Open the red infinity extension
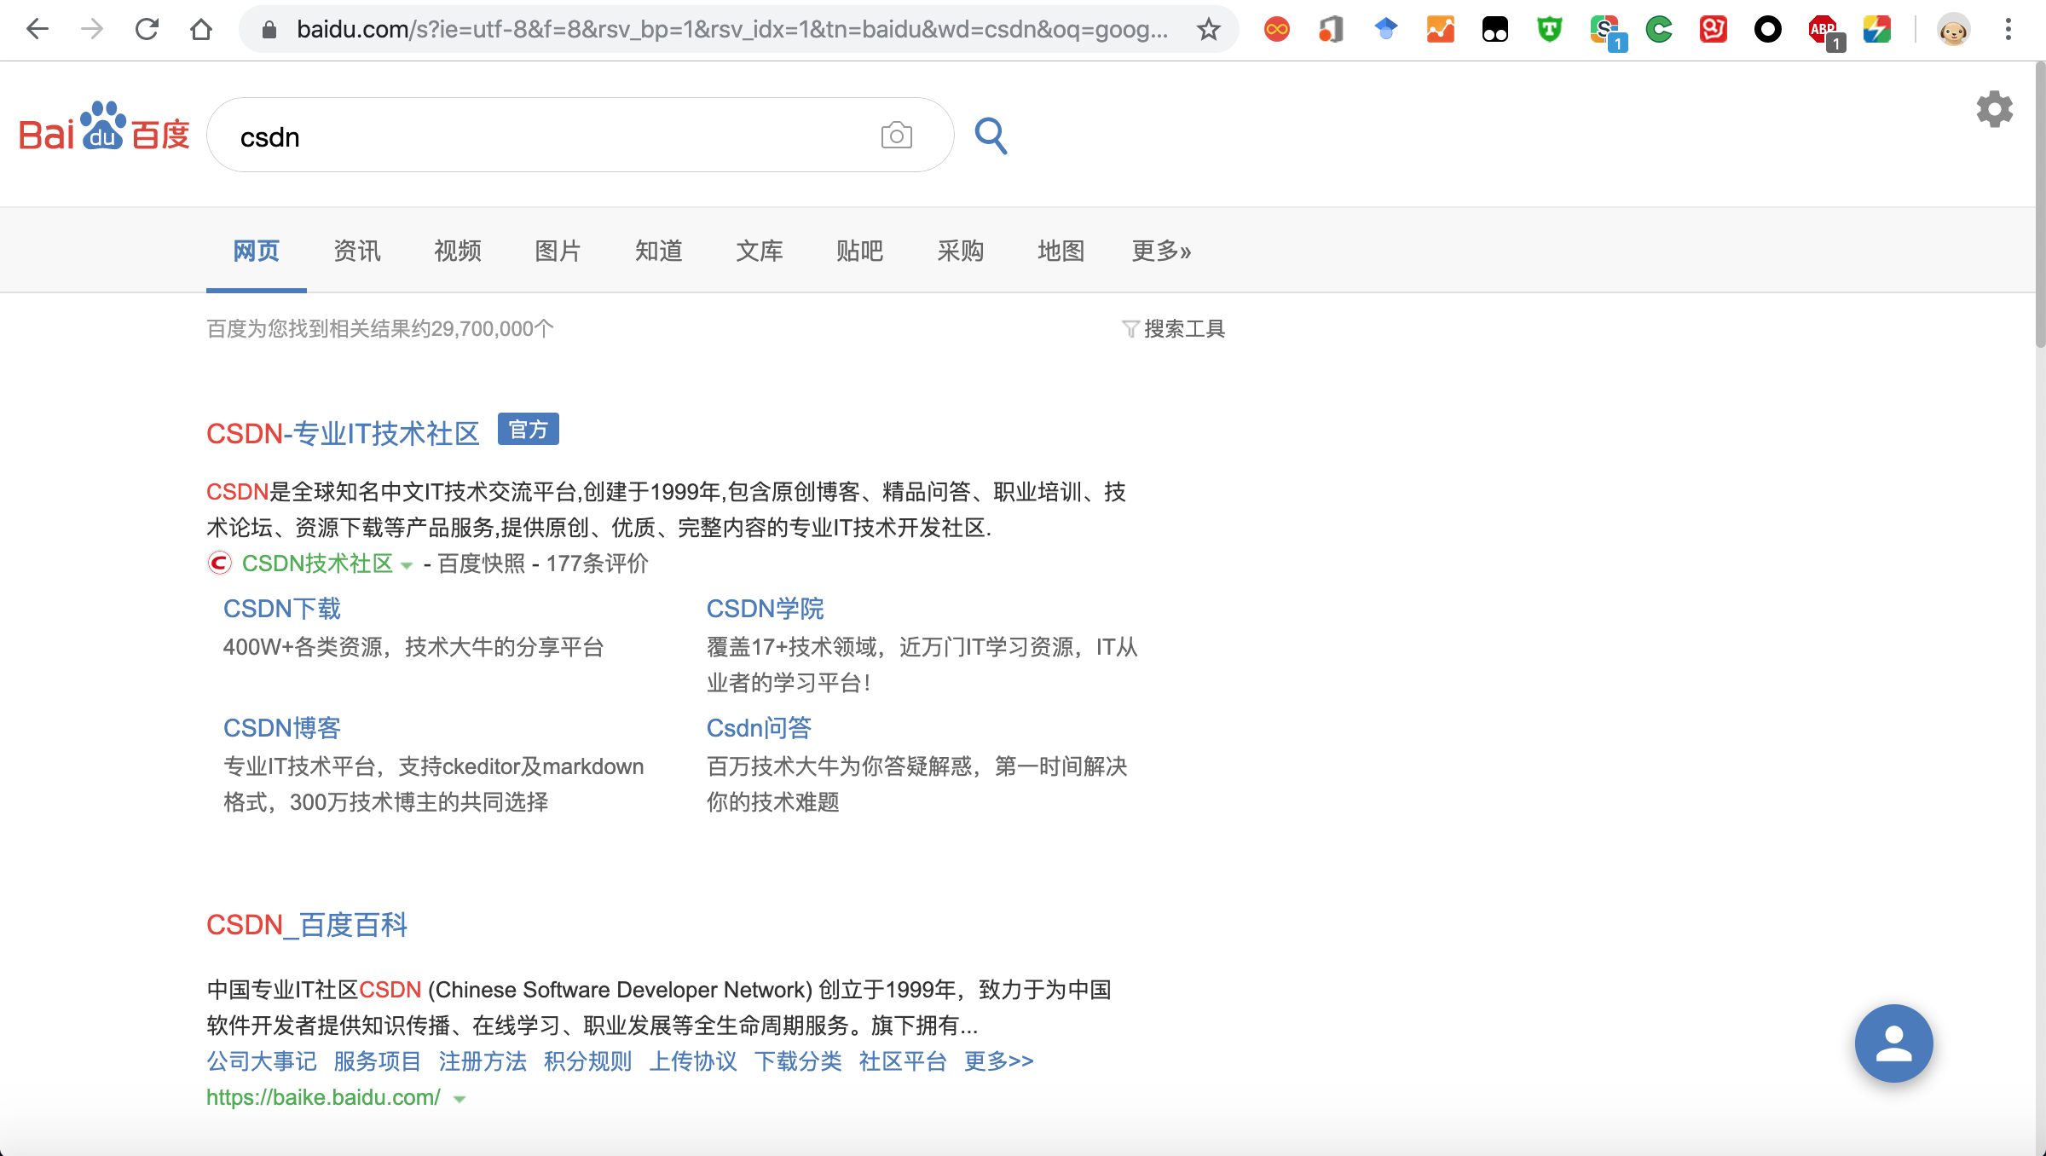The image size is (2046, 1156). (x=1277, y=30)
